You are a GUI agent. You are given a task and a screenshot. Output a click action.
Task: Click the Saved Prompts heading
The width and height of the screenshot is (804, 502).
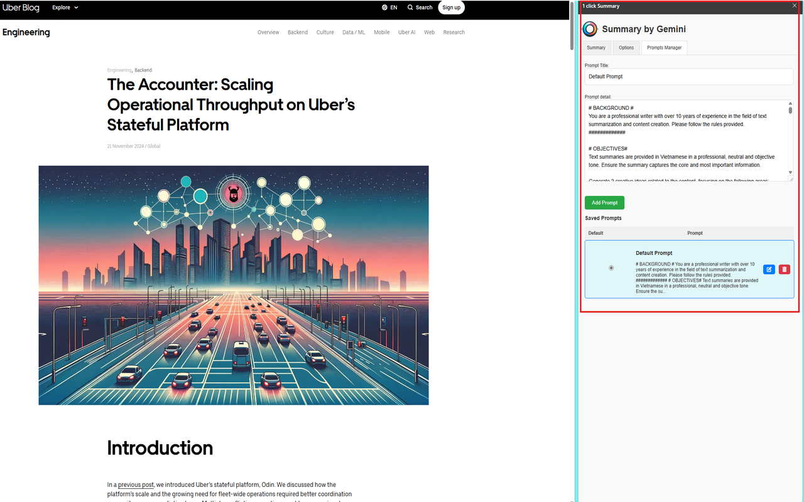pos(603,218)
